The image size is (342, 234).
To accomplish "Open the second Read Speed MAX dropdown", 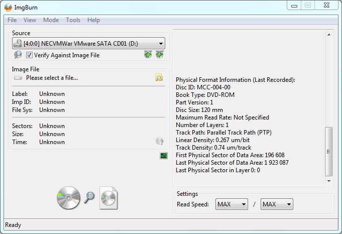I will (277, 204).
